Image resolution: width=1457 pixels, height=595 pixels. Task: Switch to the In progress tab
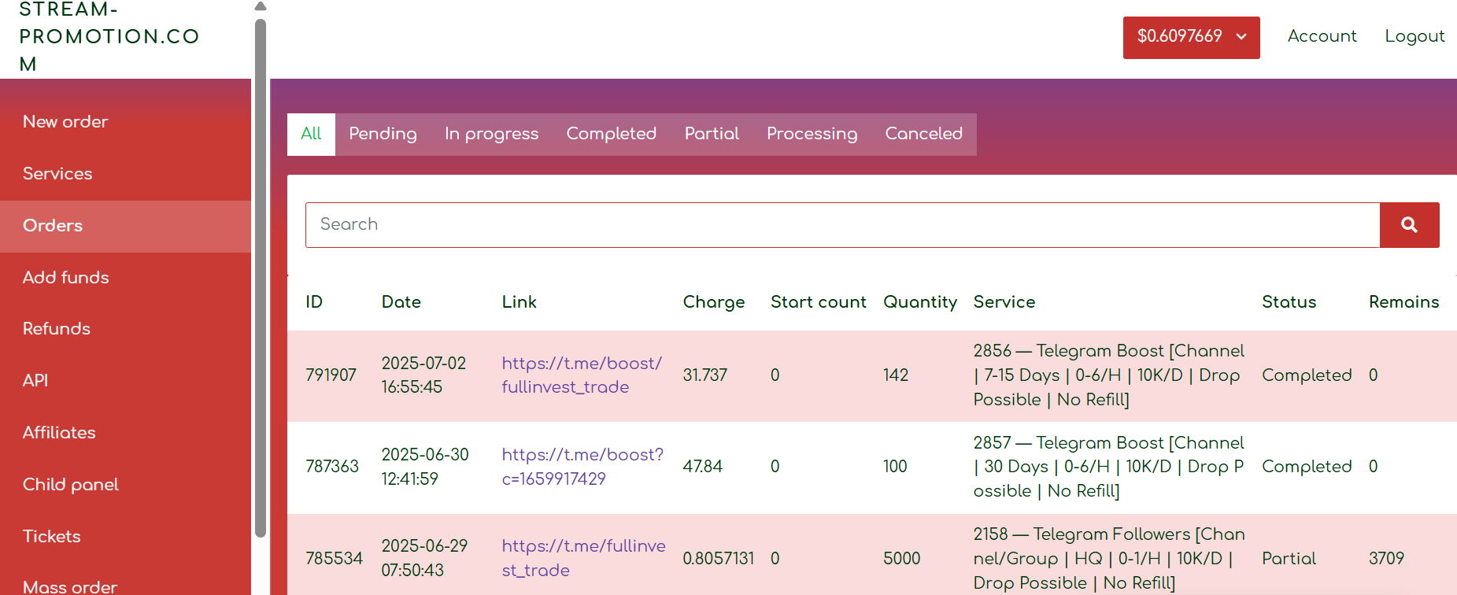click(x=491, y=134)
